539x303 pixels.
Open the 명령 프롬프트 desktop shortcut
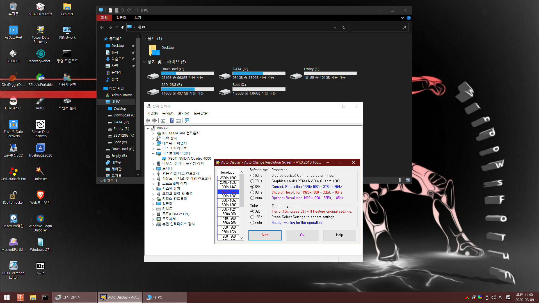click(67, 56)
